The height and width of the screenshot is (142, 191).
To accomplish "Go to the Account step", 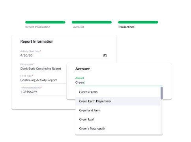I will pyautogui.click(x=79, y=27).
